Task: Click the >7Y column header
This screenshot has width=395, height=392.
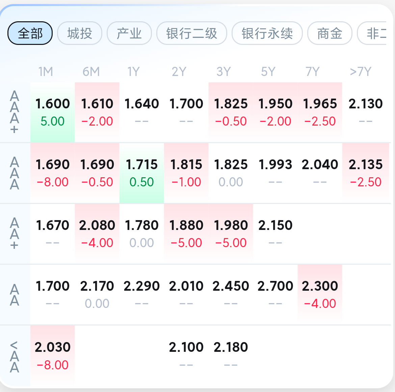Action: point(361,72)
